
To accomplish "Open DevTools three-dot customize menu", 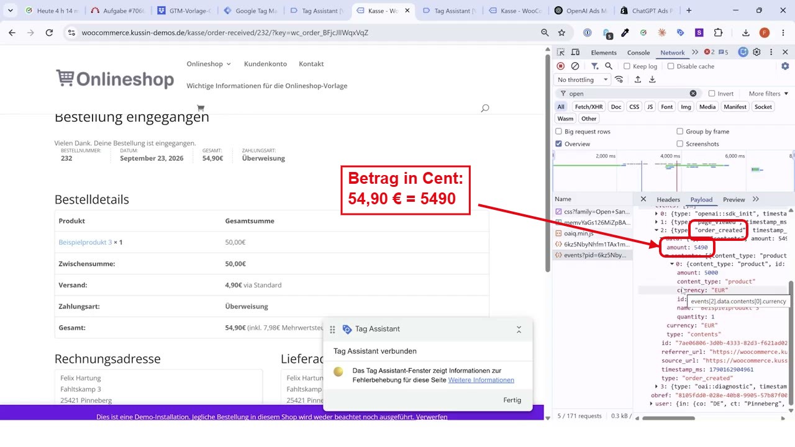I will coord(771,52).
